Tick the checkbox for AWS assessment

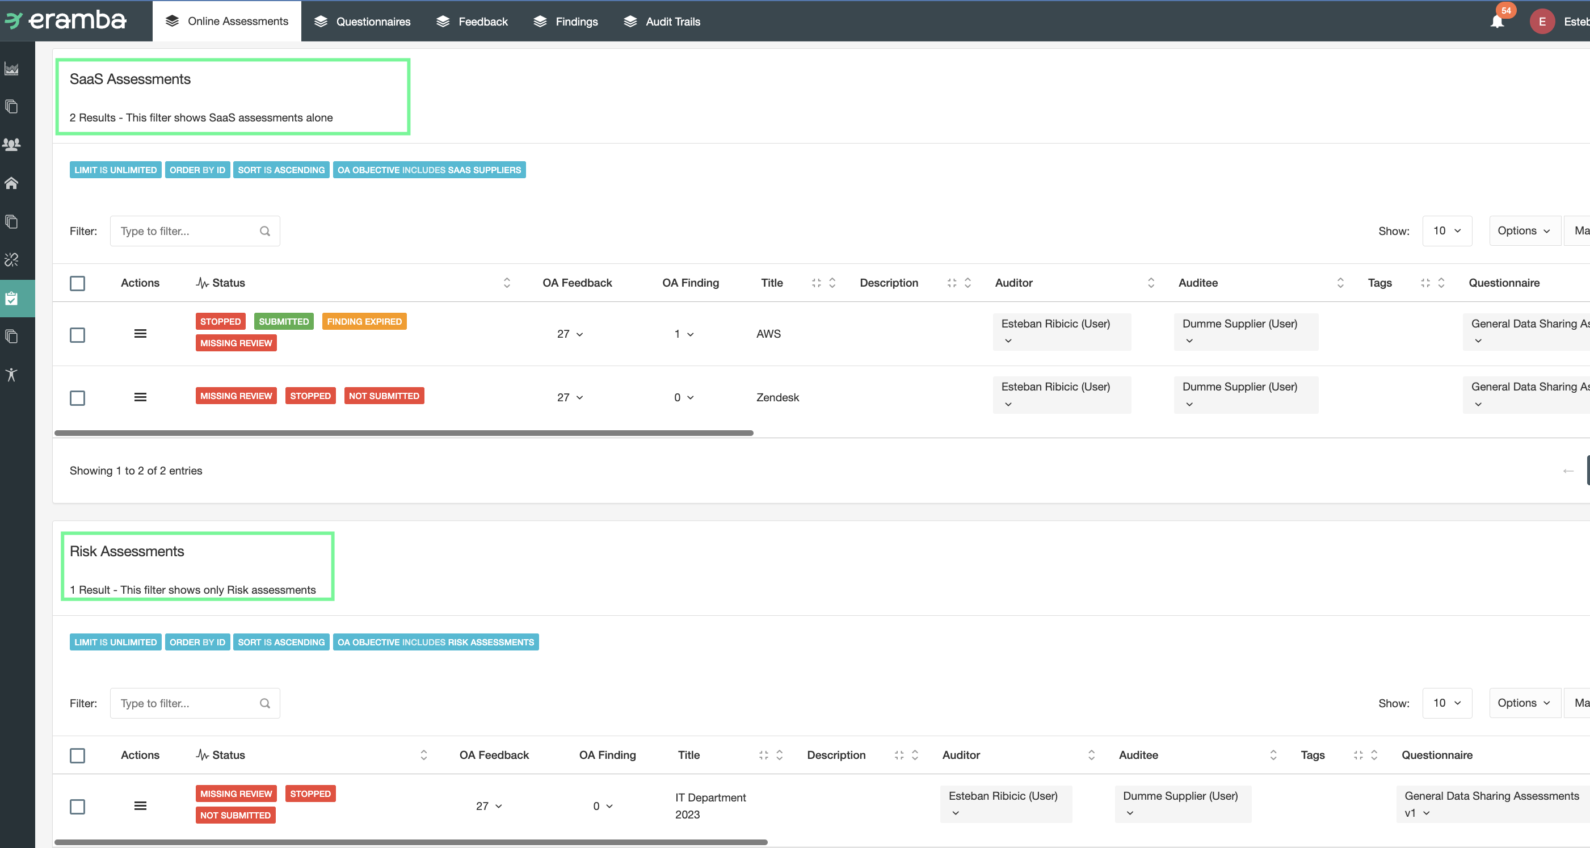click(x=77, y=335)
